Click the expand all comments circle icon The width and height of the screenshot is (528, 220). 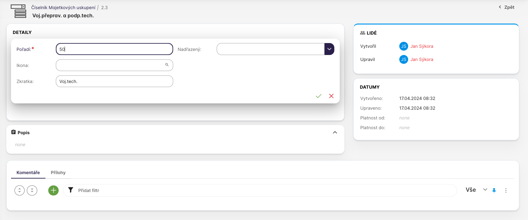[20, 190]
